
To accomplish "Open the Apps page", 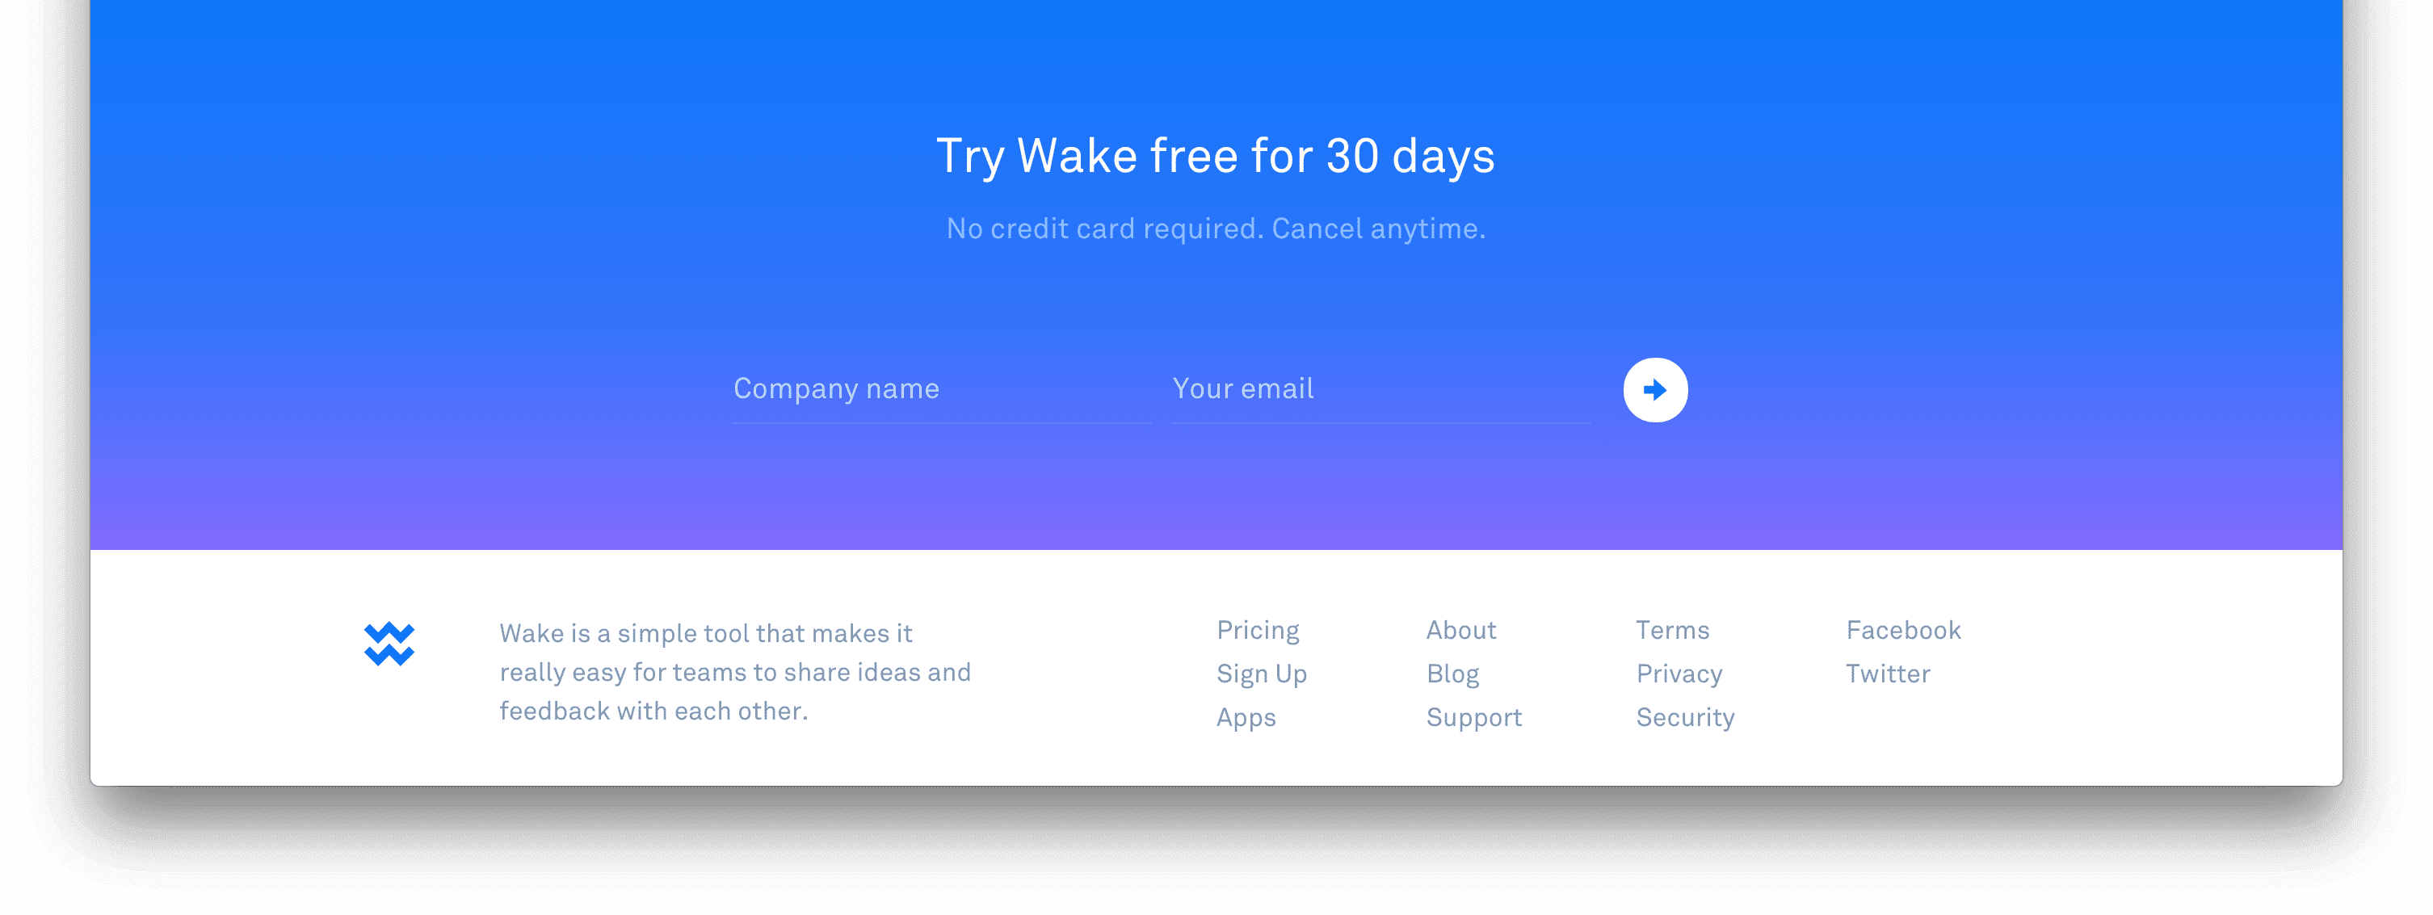I will 1245,718.
